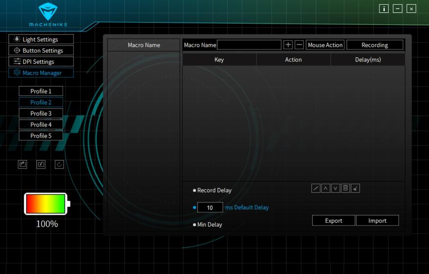Switch to Profile 4
The width and height of the screenshot is (429, 274).
41,125
